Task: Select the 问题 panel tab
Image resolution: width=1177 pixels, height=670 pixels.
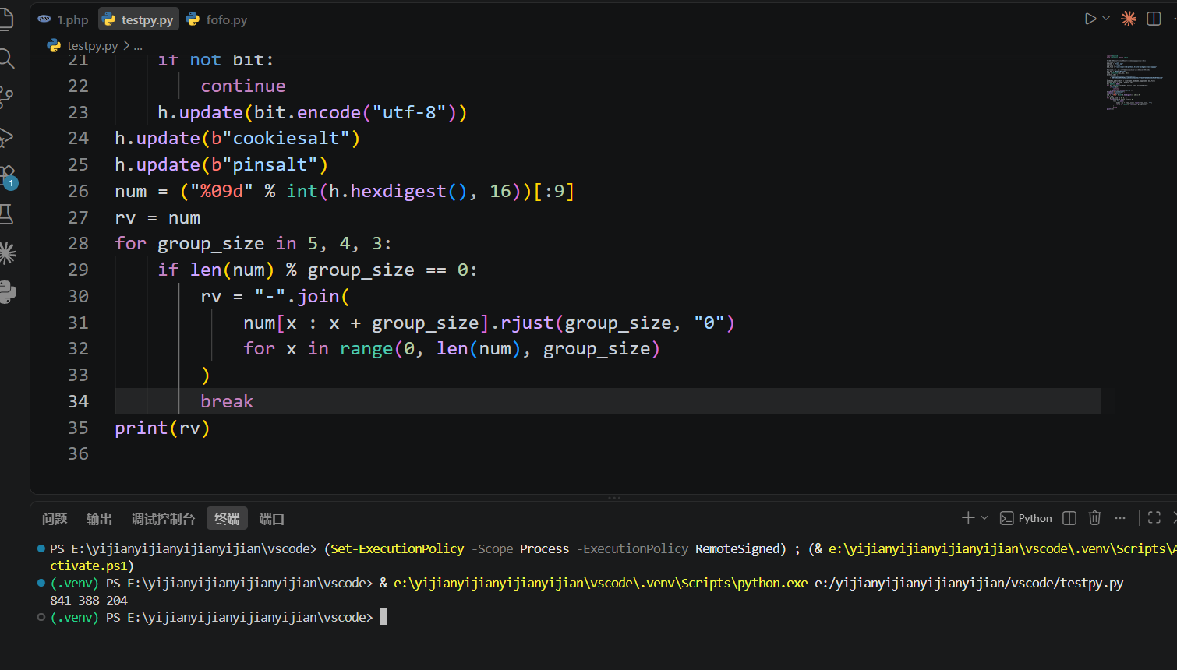Action: (55, 519)
